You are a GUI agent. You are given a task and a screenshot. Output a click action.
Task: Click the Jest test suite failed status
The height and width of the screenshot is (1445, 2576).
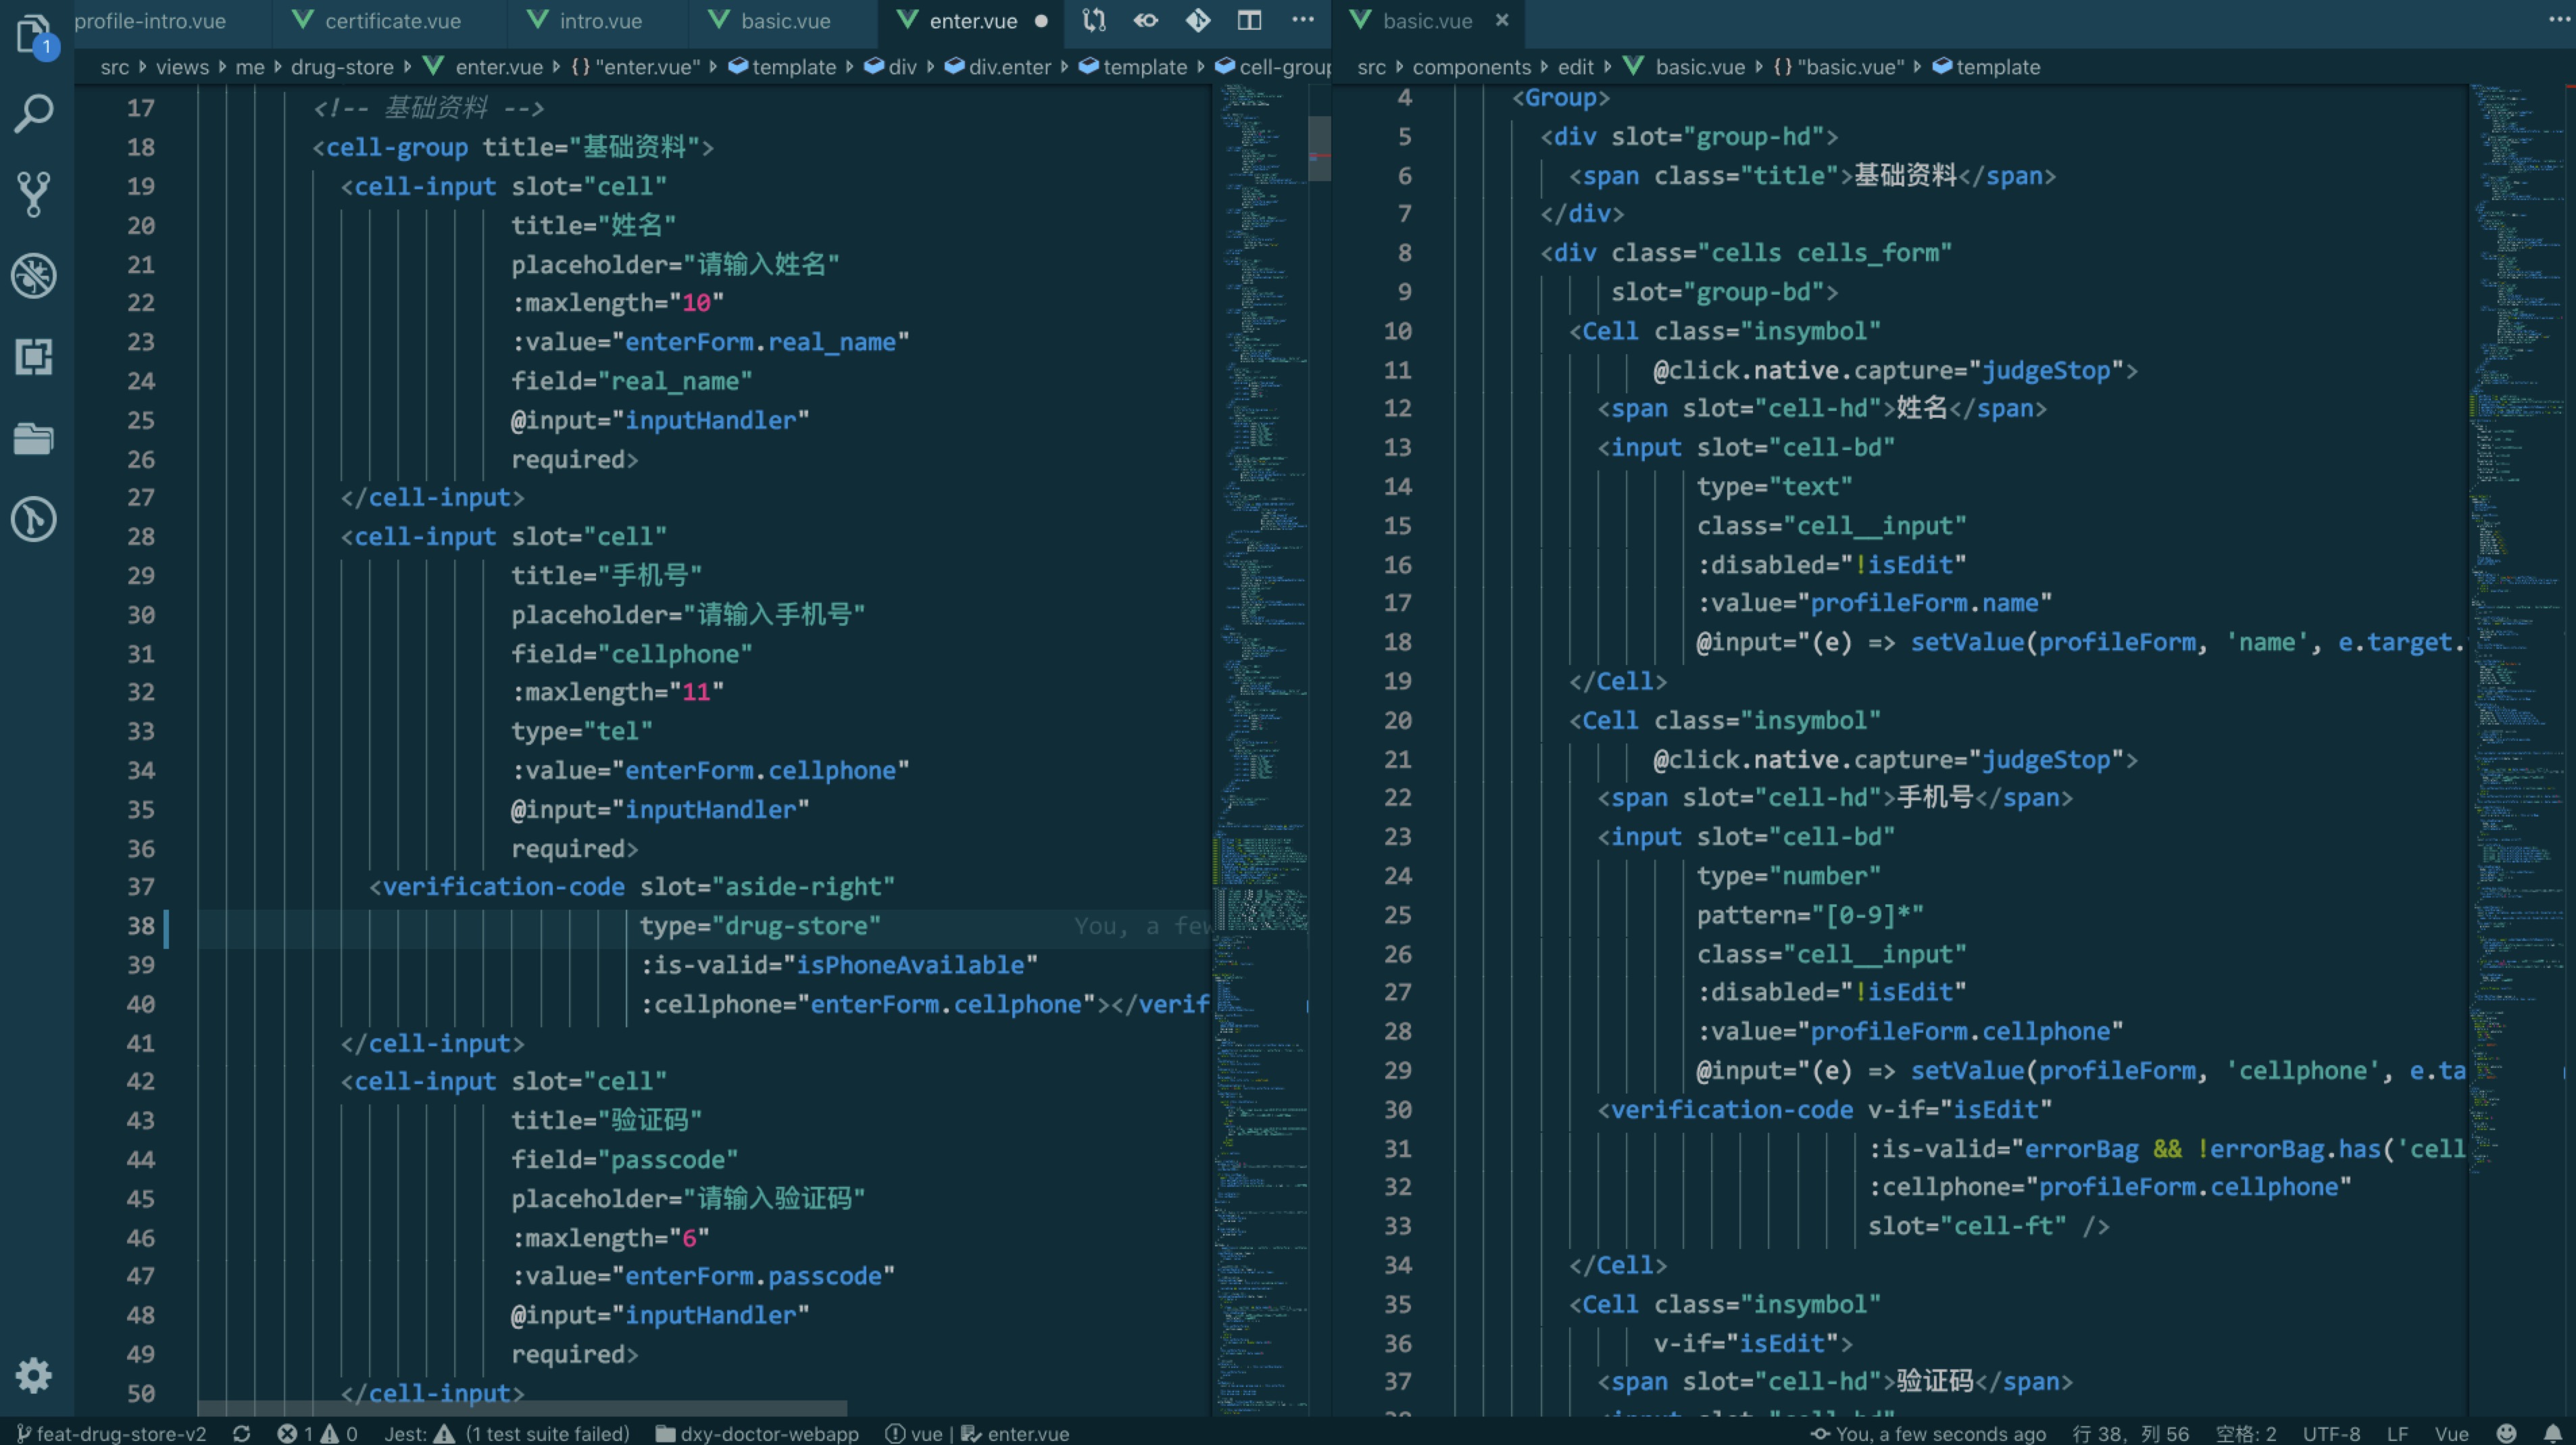click(507, 1433)
